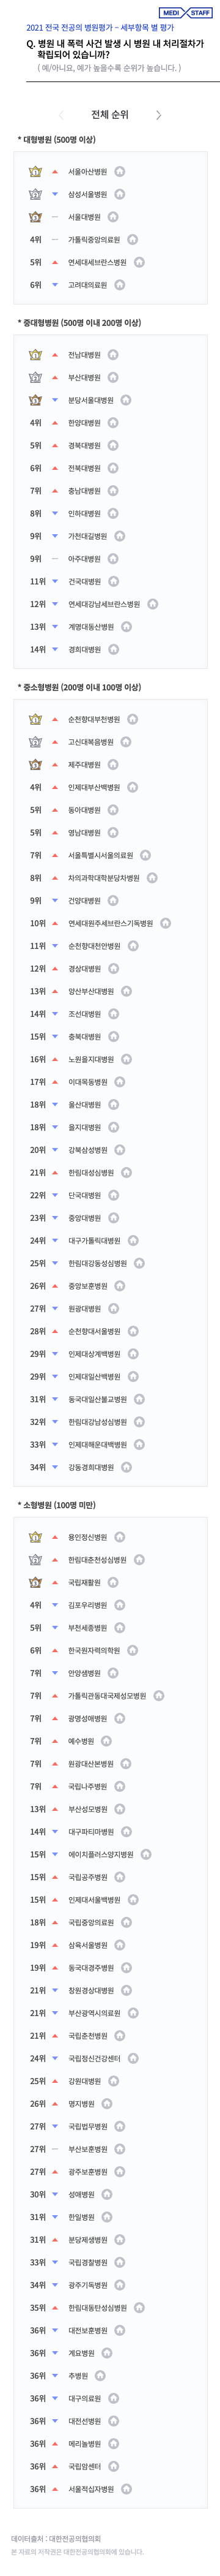
Task: Open home icon next to 전남대병원
Action: (114, 355)
